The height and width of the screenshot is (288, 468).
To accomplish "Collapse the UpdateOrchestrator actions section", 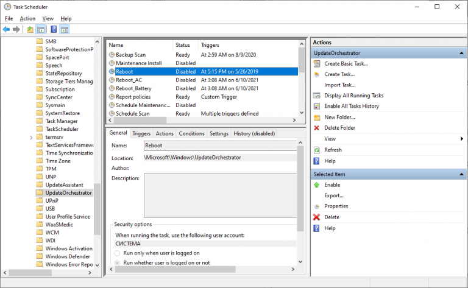I will (x=460, y=53).
